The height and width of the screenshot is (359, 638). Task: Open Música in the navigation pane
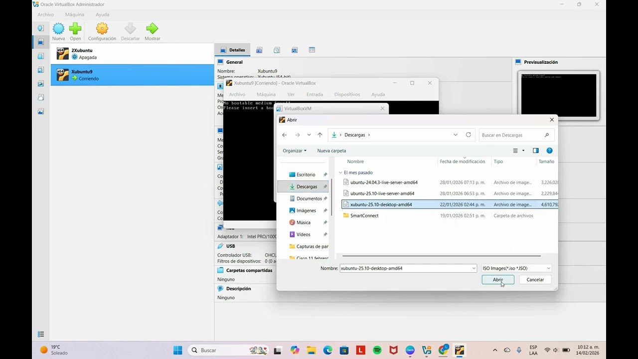point(304,222)
